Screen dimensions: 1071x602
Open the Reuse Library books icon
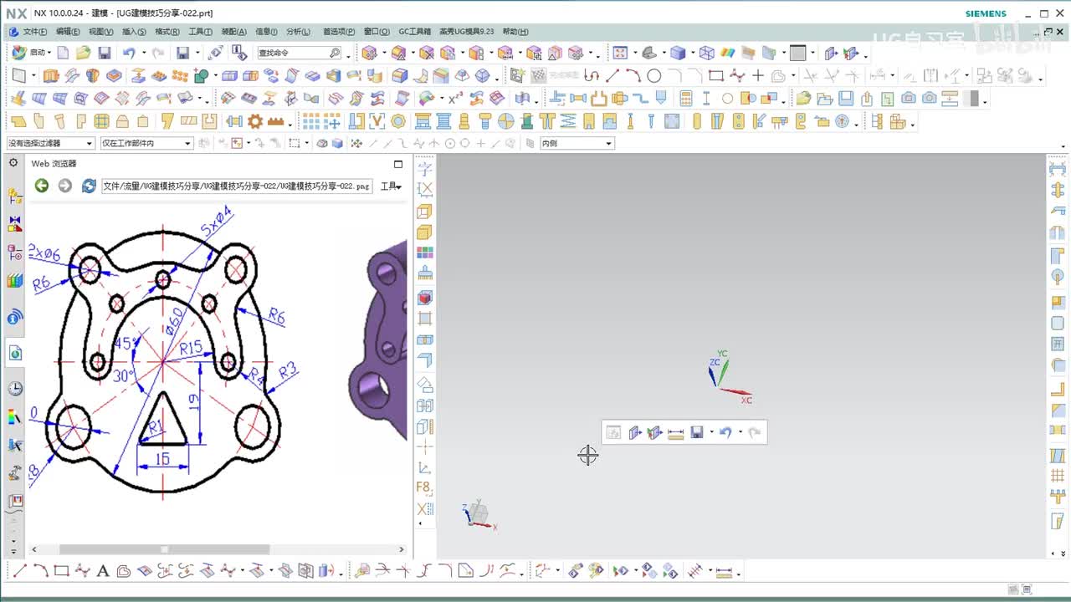(x=15, y=281)
